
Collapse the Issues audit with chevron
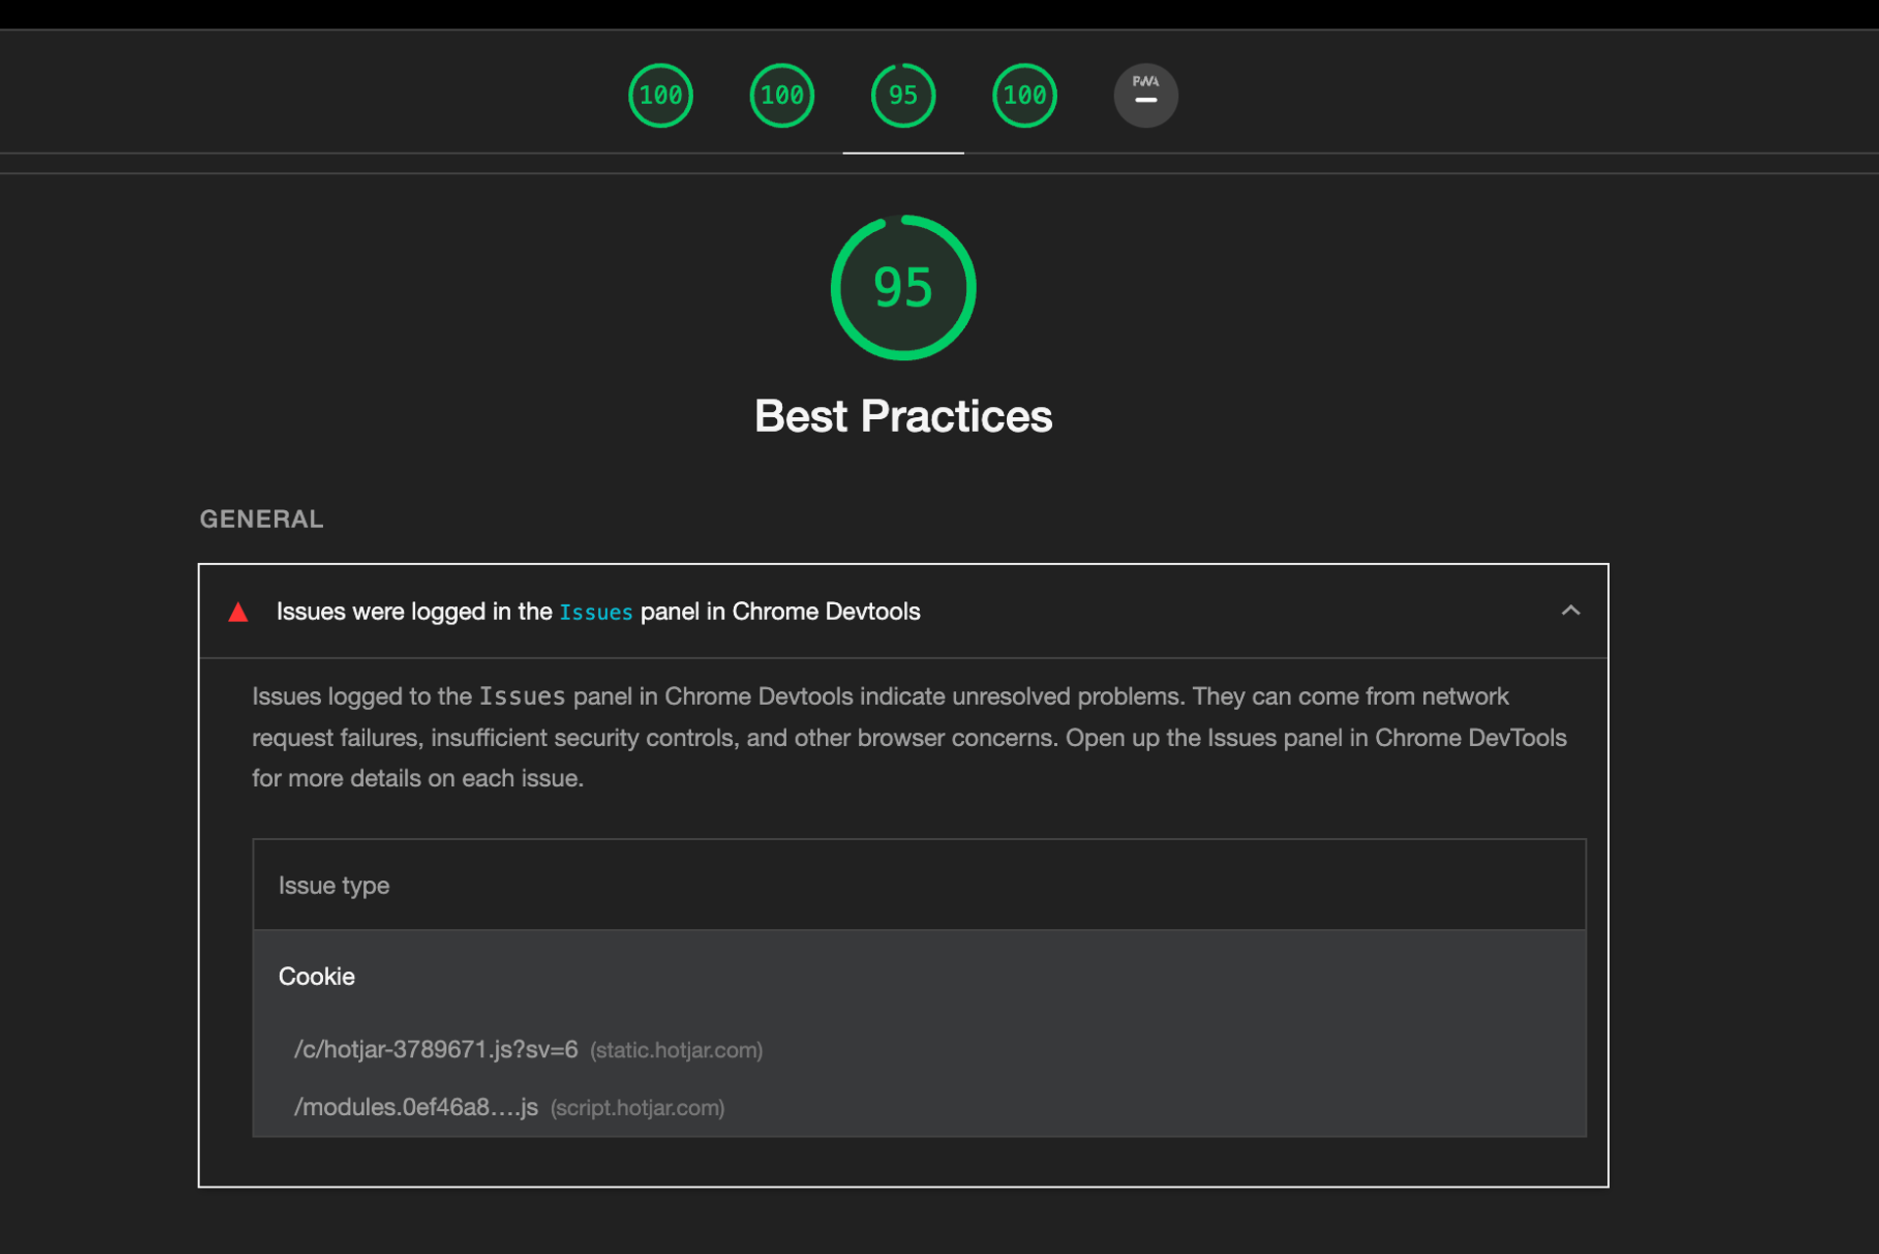coord(1571,611)
